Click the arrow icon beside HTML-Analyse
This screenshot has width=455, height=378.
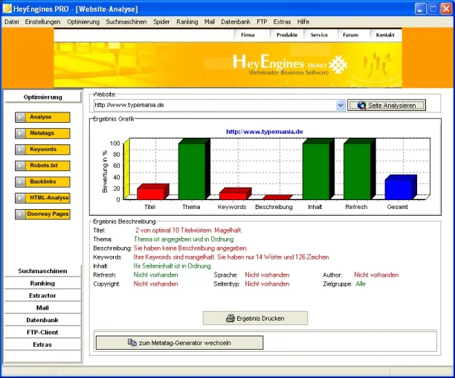[20, 198]
